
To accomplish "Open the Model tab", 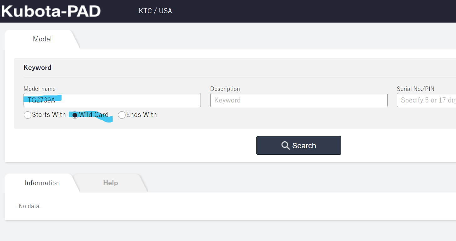I will (42, 39).
